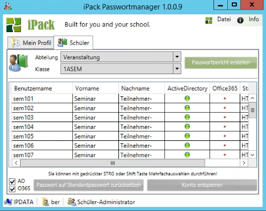Open the Abteilung dropdown

pos(177,57)
